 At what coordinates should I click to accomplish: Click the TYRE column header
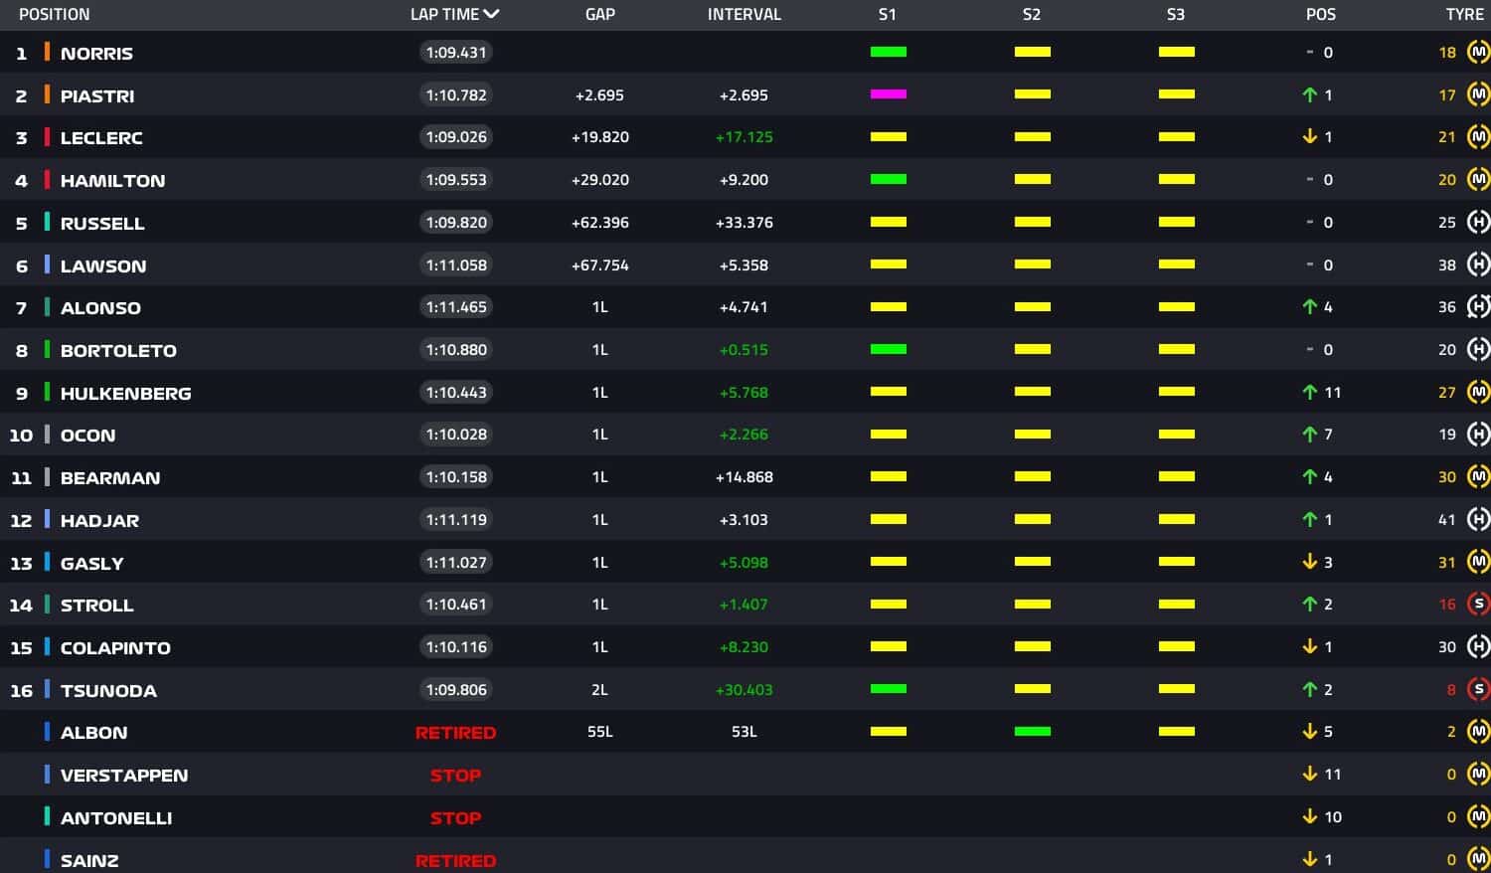pyautogui.click(x=1465, y=14)
